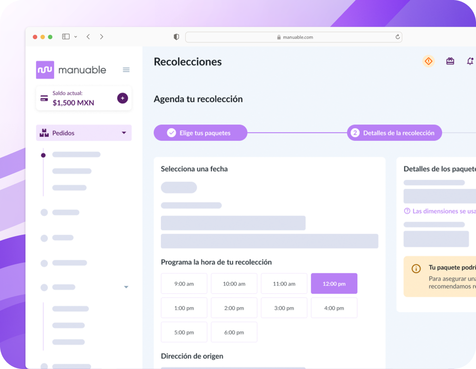Select the 12:00 pm time slot
The height and width of the screenshot is (369, 476).
pos(334,284)
